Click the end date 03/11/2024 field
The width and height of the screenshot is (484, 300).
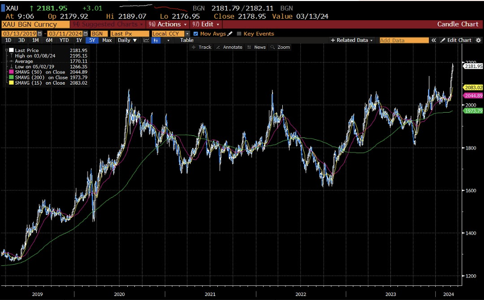[x=65, y=34]
